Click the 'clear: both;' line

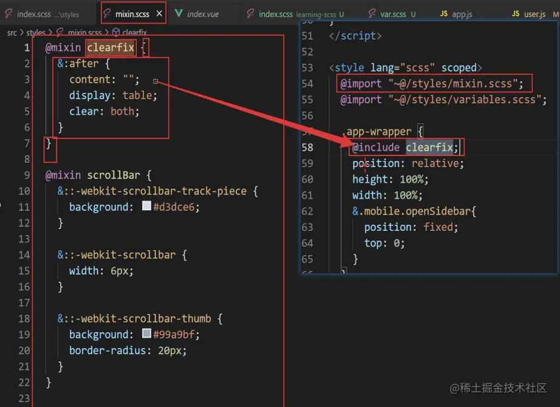pyautogui.click(x=104, y=112)
